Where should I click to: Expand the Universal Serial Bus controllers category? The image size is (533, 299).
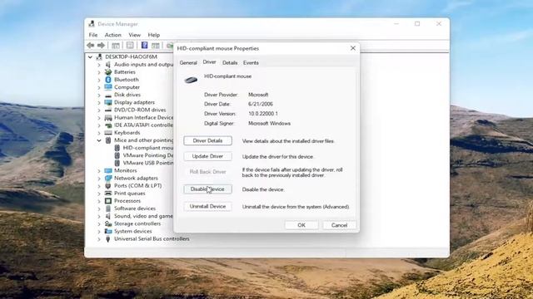[99, 239]
